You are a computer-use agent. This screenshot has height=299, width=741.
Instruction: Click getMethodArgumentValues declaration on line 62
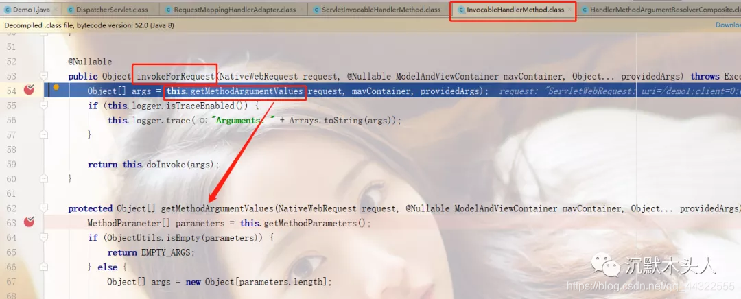(217, 208)
